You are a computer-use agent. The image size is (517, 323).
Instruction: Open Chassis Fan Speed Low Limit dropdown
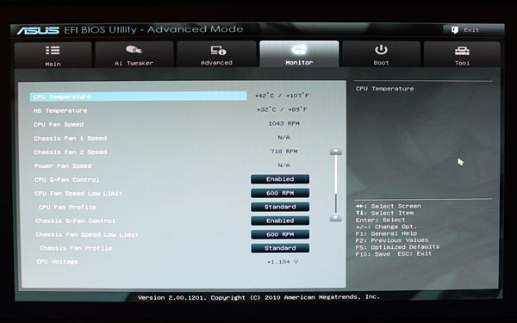[280, 234]
